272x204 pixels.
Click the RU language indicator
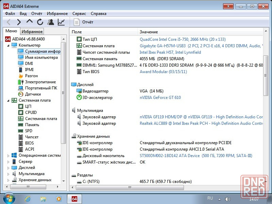tap(210, 198)
